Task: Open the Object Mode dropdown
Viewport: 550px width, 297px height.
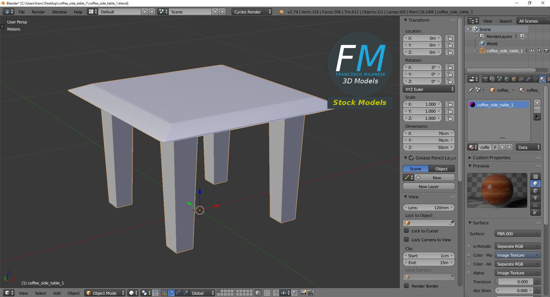Action: click(105, 293)
